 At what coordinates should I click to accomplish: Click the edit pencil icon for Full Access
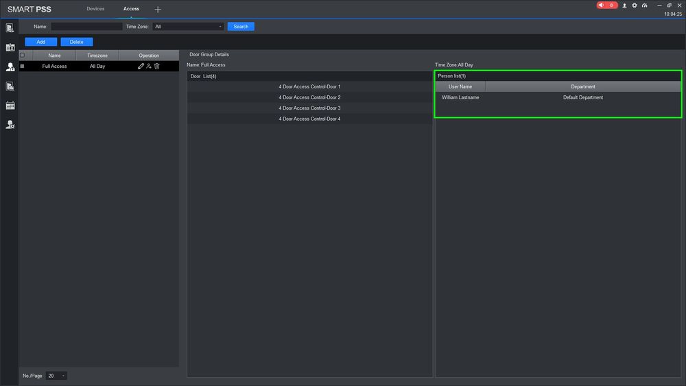141,66
